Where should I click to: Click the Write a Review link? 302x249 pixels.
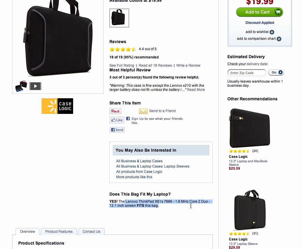(188, 65)
